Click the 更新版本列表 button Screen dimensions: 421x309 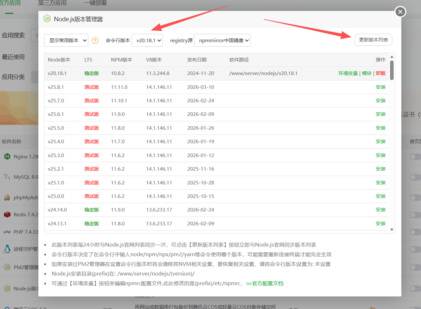(x=373, y=40)
